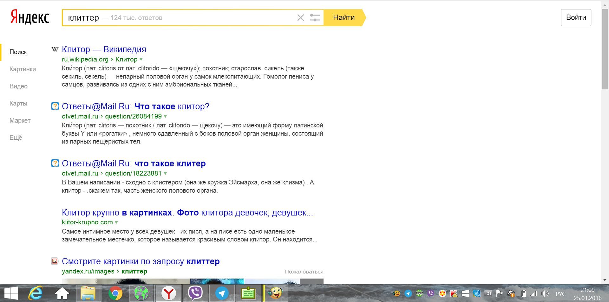Click the Yandex logo
This screenshot has width=609, height=302.
click(30, 17)
